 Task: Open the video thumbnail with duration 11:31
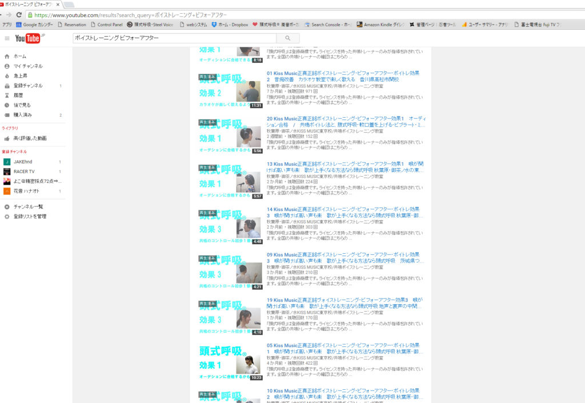click(x=231, y=90)
